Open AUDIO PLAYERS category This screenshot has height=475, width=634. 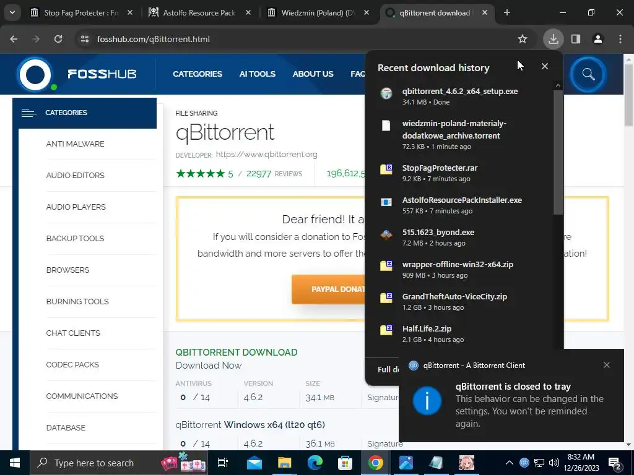pyautogui.click(x=76, y=207)
